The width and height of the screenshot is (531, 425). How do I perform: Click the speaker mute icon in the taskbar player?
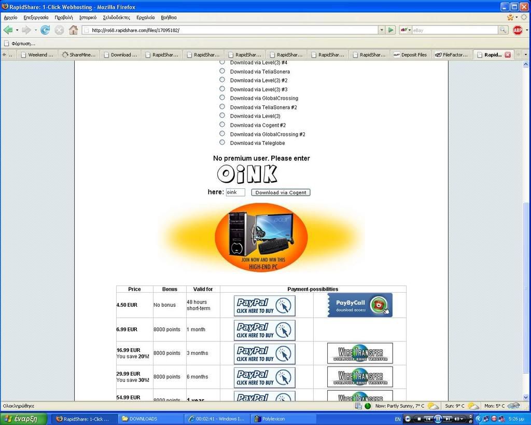[456, 419]
